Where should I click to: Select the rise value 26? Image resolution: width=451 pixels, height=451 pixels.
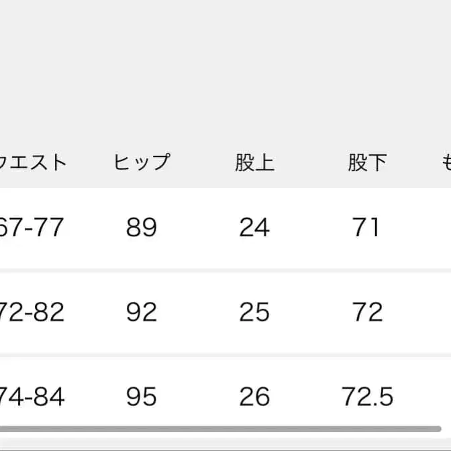(254, 397)
